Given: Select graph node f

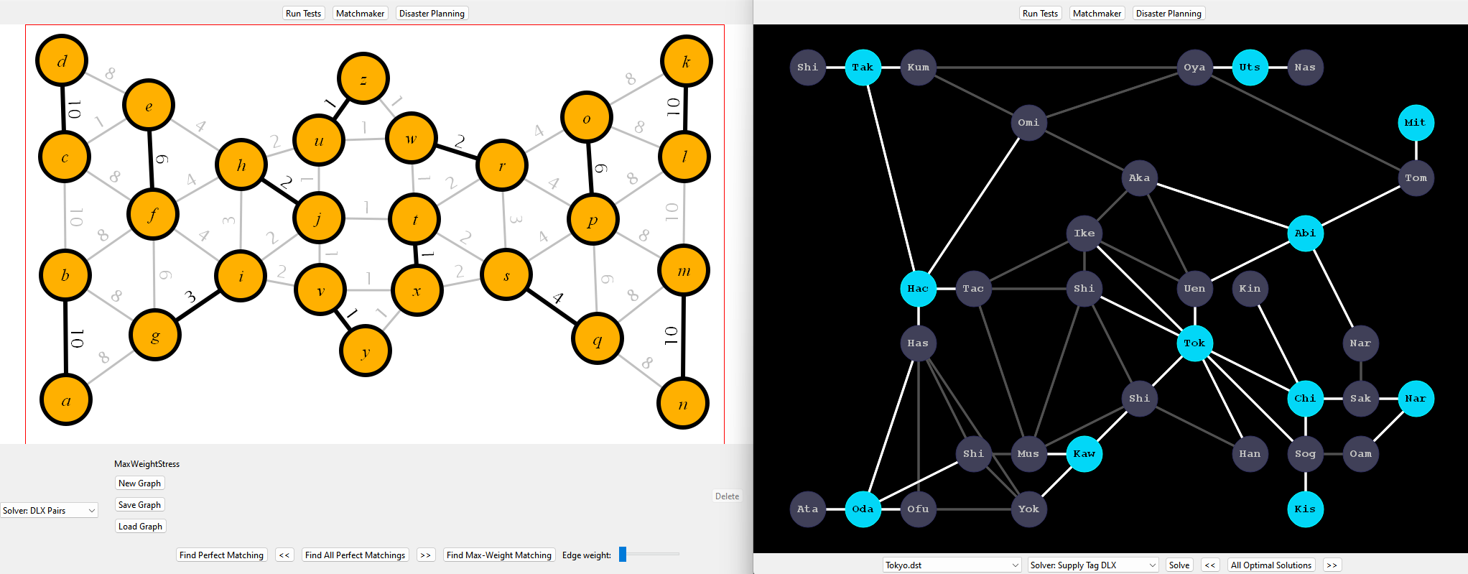Looking at the screenshot, I should [153, 214].
